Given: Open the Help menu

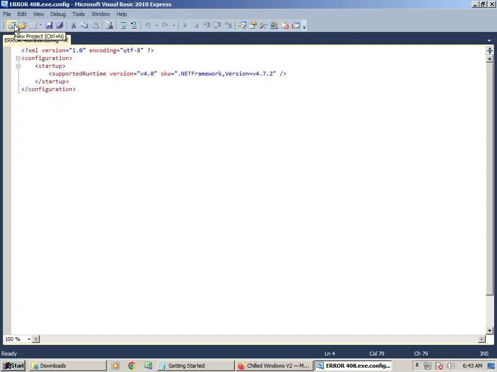Looking at the screenshot, I should 122,14.
